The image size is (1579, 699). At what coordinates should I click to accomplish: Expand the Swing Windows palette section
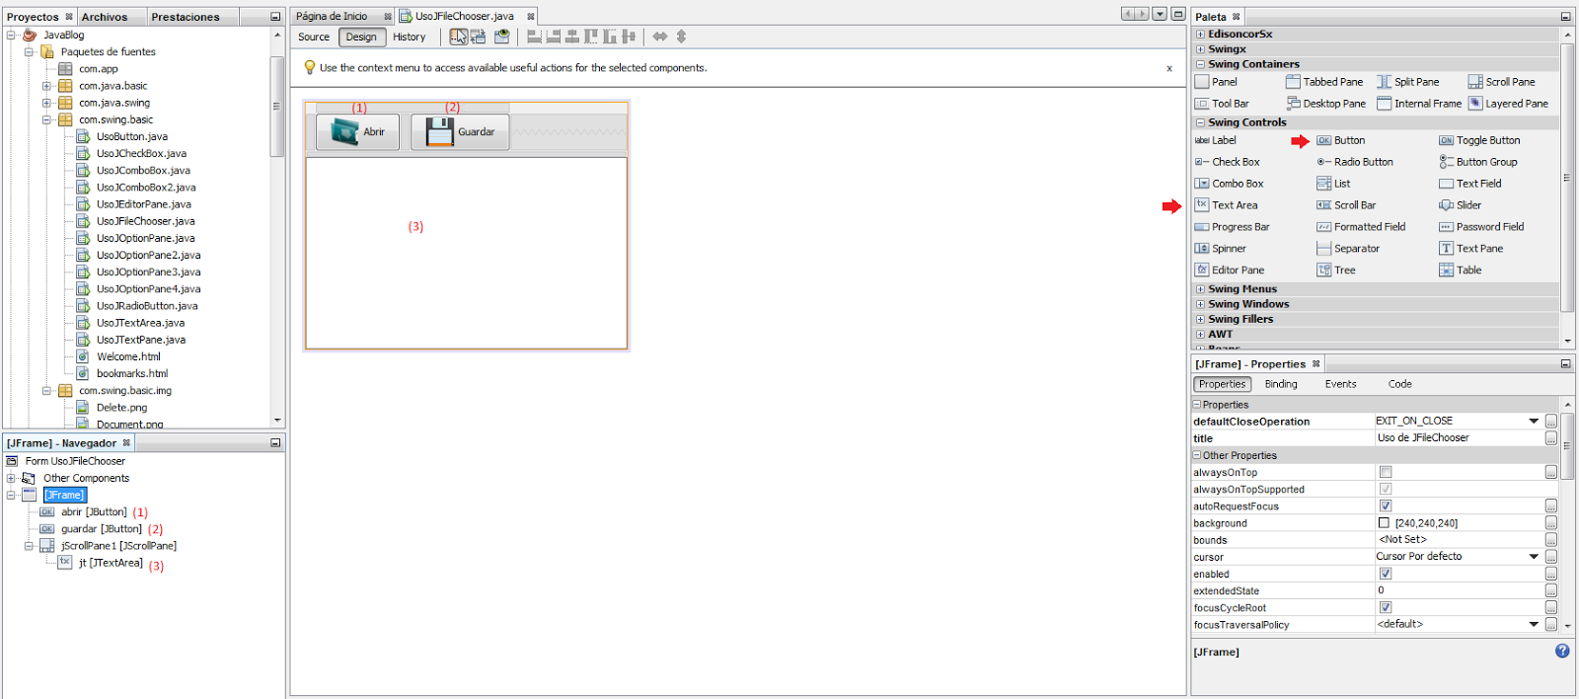tap(1200, 304)
